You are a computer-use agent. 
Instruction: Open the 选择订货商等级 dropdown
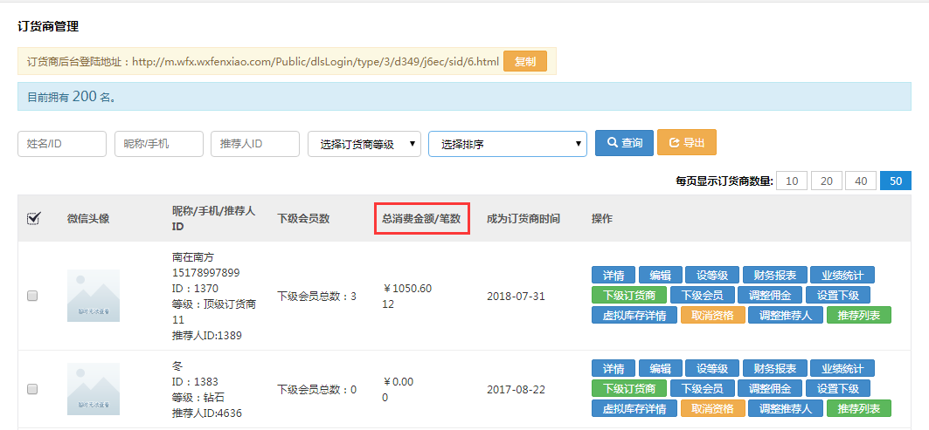pyautogui.click(x=364, y=144)
